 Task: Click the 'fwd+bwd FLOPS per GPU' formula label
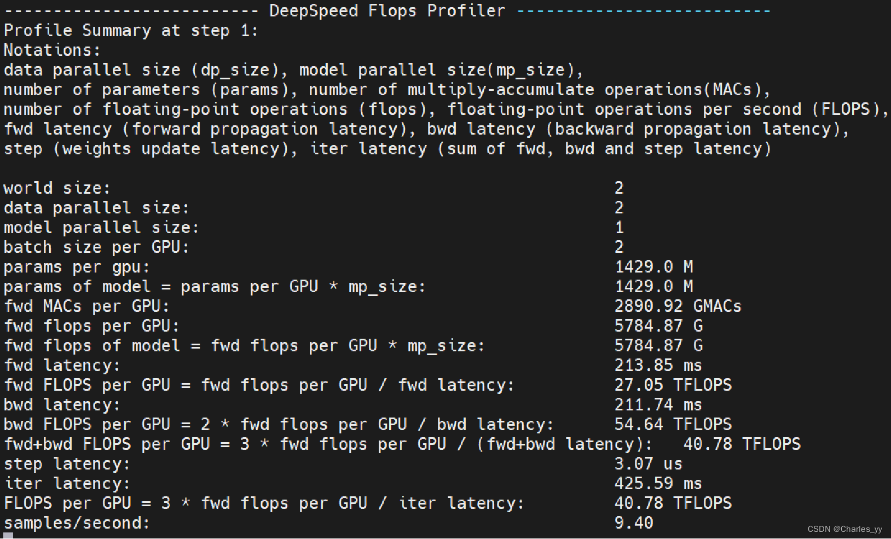coord(328,444)
